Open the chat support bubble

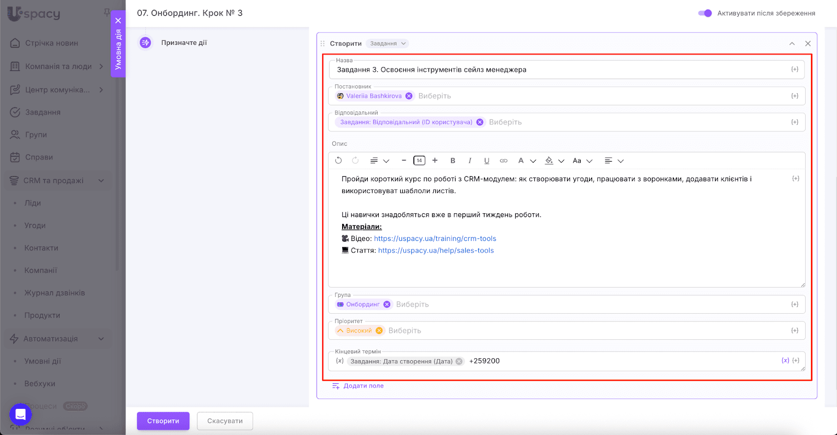(x=20, y=415)
